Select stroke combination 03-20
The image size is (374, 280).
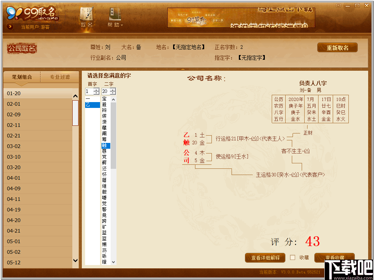[38, 167]
